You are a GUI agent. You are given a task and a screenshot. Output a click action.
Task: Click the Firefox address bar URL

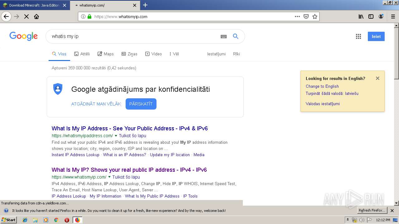tap(121, 16)
